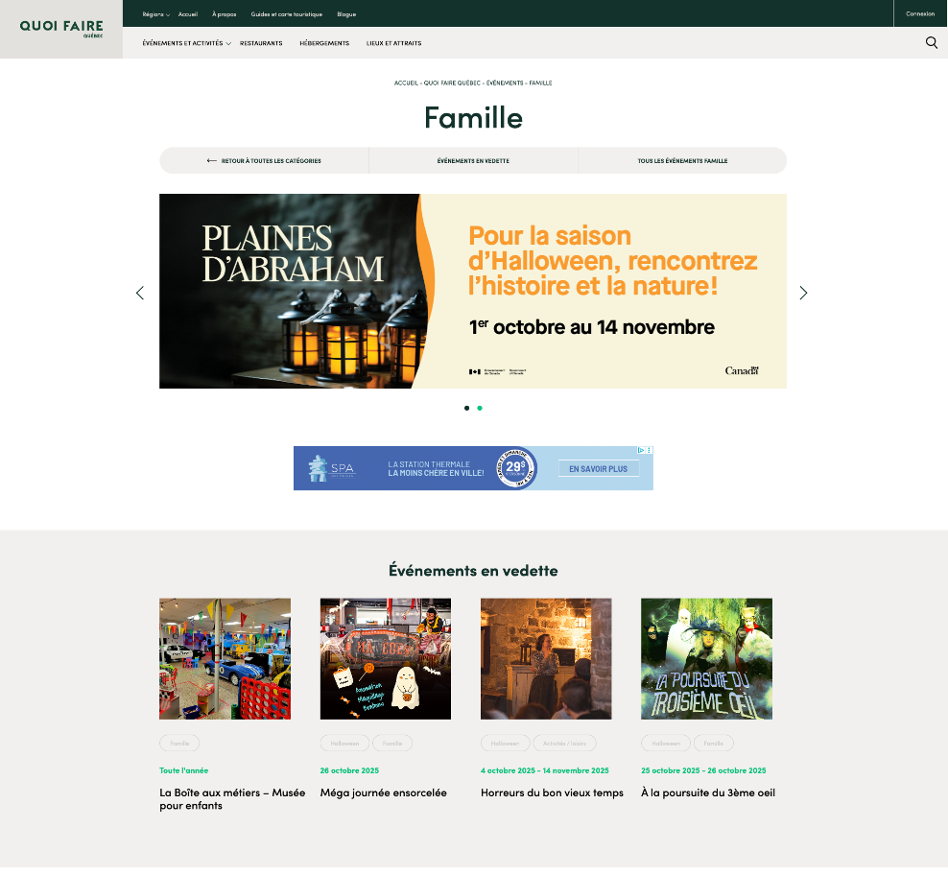Click the back arrow in Retour à toutes les catégories

point(212,161)
